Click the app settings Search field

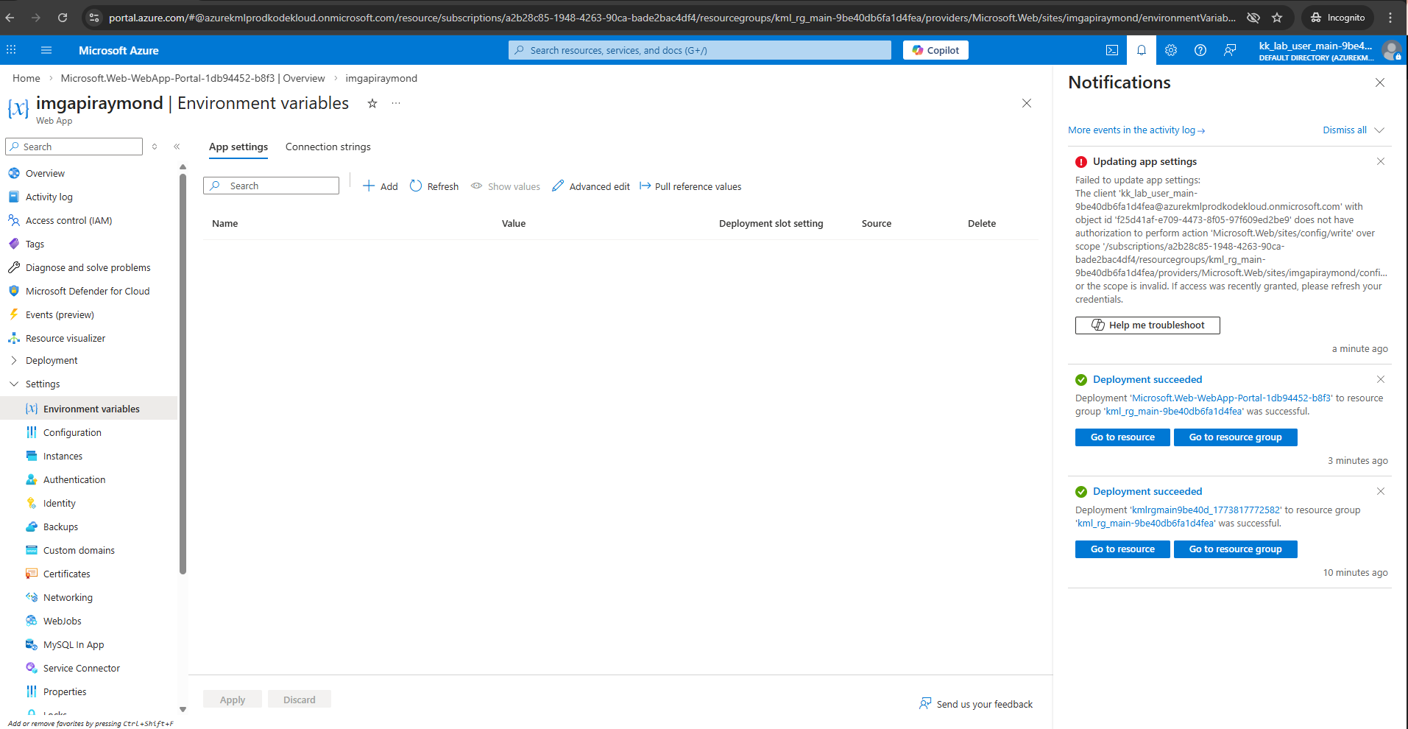(x=271, y=186)
